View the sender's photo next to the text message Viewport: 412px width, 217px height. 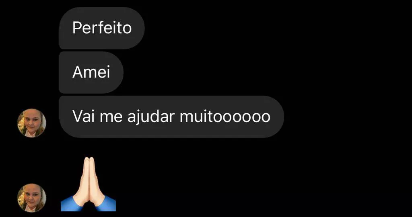tap(31, 123)
